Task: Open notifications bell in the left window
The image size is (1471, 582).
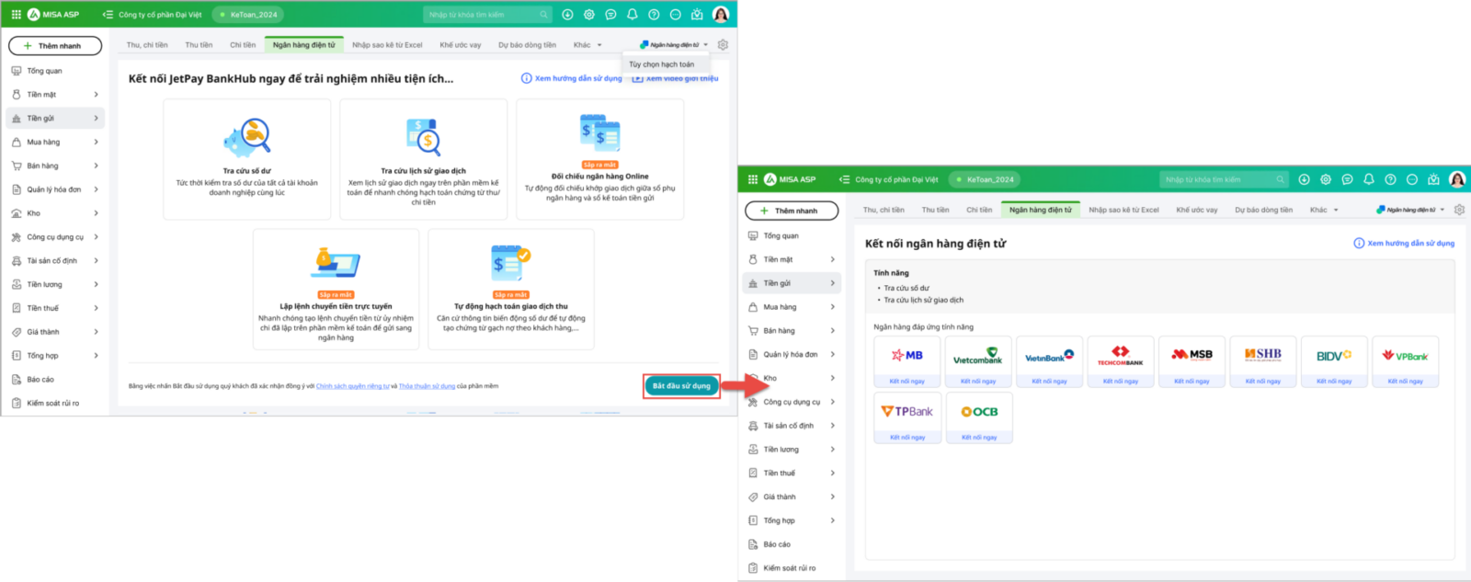Action: 633,15
